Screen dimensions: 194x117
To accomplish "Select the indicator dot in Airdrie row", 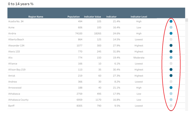I will pyautogui.click(x=171, y=33).
